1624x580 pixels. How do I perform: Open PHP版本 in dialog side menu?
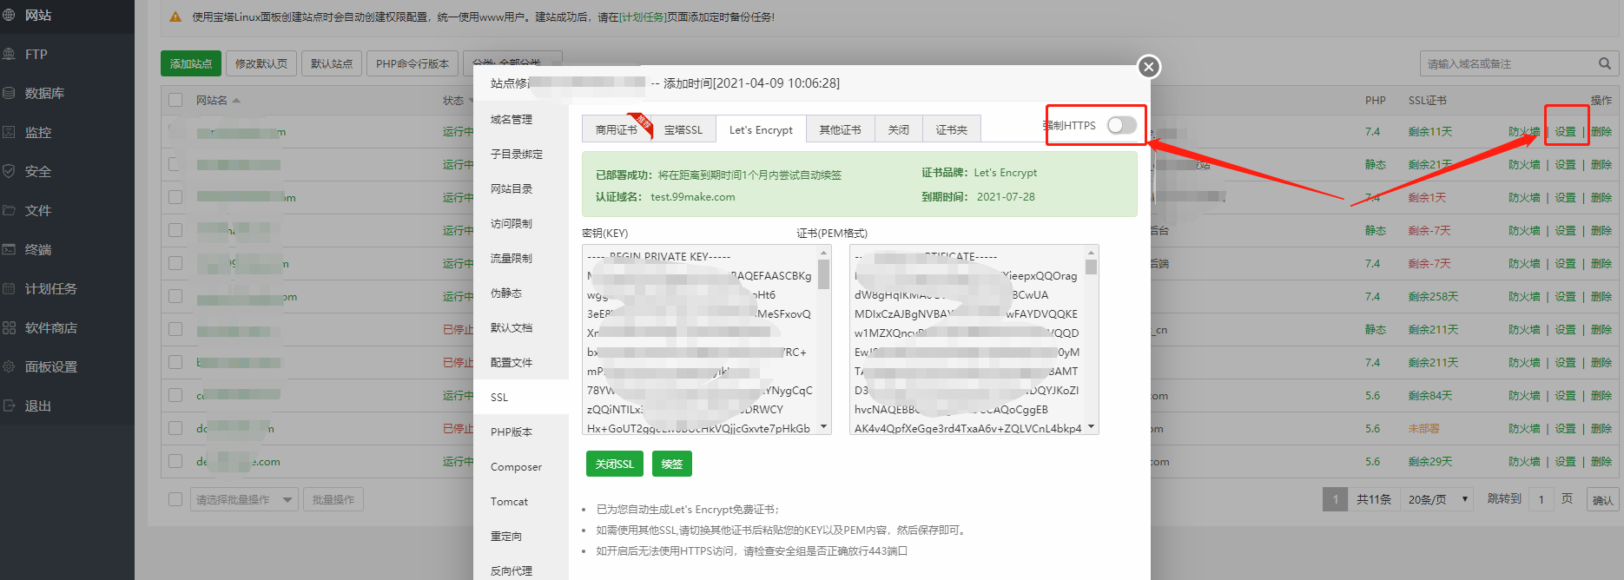point(521,432)
